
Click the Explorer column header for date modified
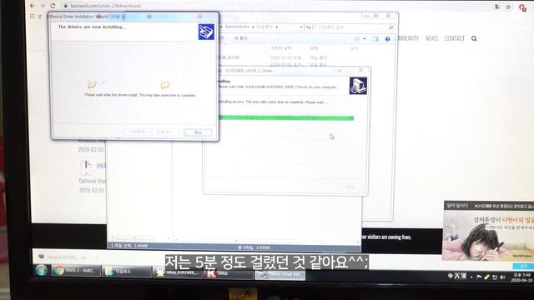[281, 48]
